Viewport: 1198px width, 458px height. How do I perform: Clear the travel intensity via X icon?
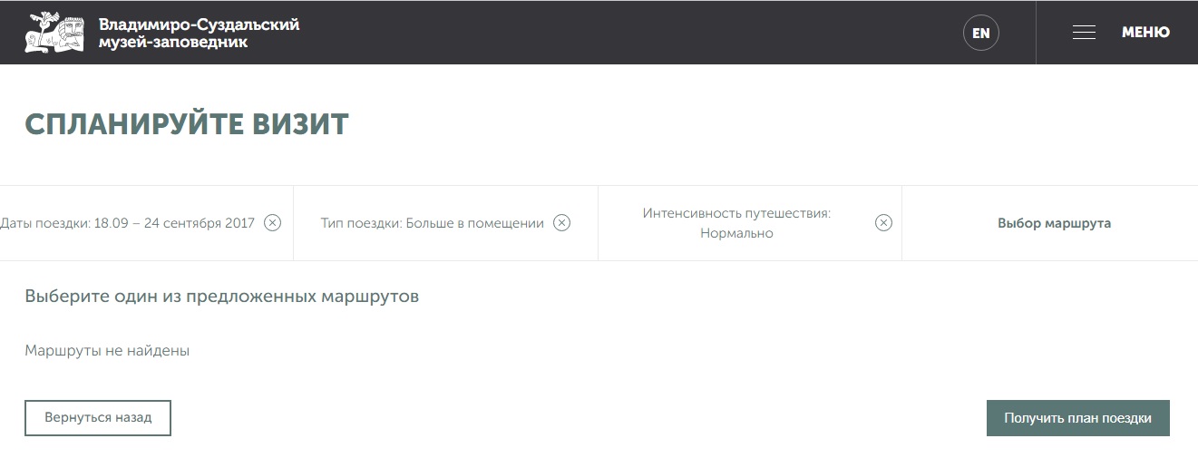tap(883, 223)
